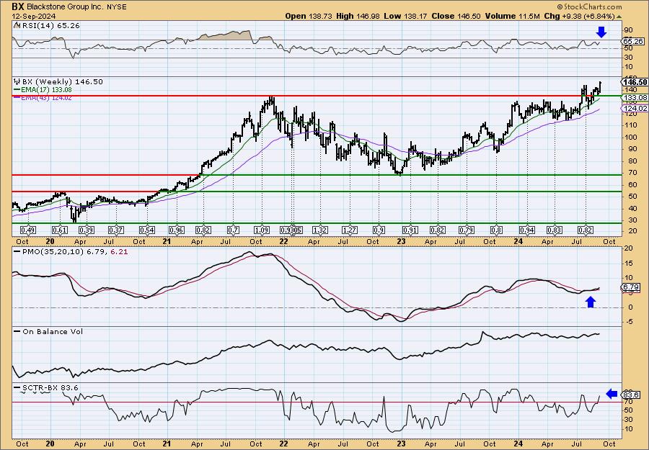The width and height of the screenshot is (649, 450).
Task: Click the 0.91 volume box
Action: (x=410, y=230)
